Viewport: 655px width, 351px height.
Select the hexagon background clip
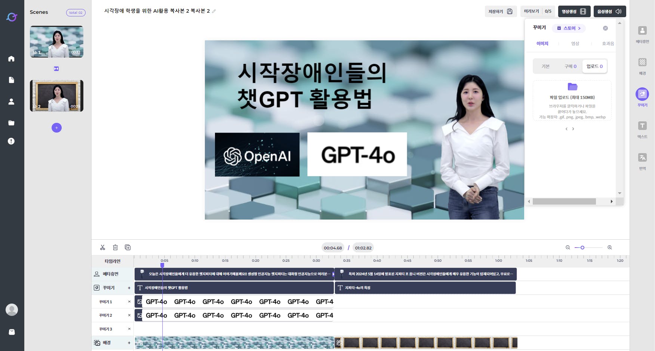pyautogui.click(x=234, y=343)
